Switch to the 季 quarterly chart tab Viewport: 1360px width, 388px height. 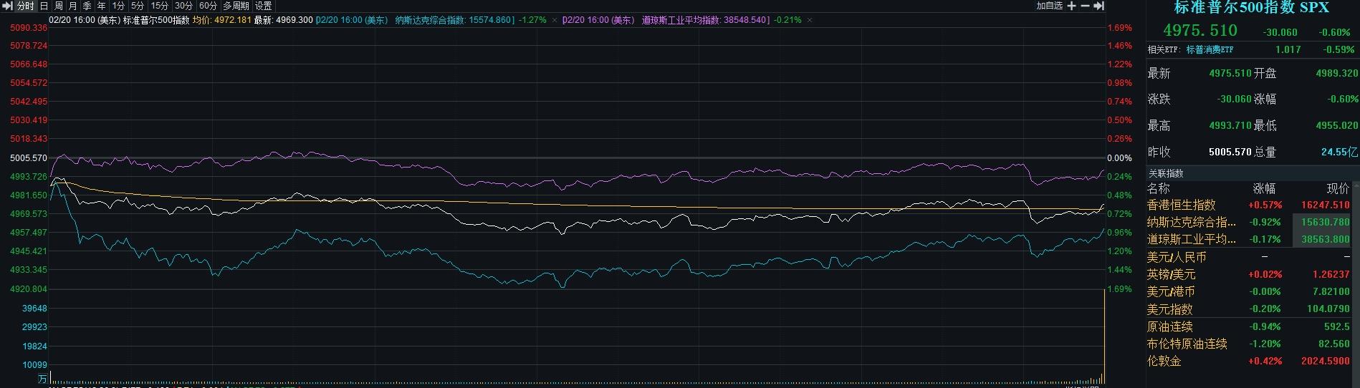click(87, 6)
